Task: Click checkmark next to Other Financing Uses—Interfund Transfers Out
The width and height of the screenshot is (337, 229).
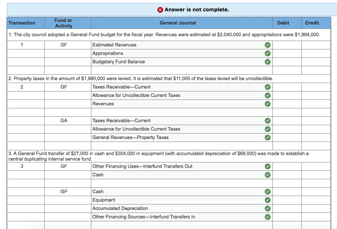Action: (x=268, y=166)
